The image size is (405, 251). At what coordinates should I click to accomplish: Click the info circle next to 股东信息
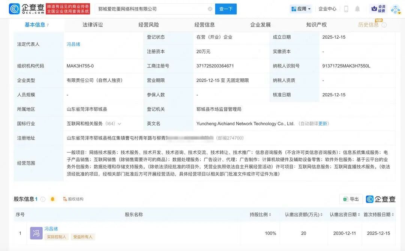pyautogui.click(x=43, y=199)
